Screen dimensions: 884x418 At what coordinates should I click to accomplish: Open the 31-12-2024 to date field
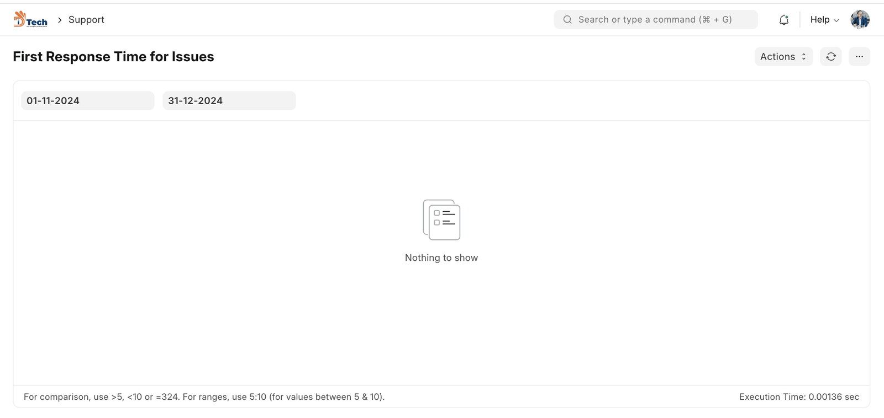pyautogui.click(x=229, y=101)
